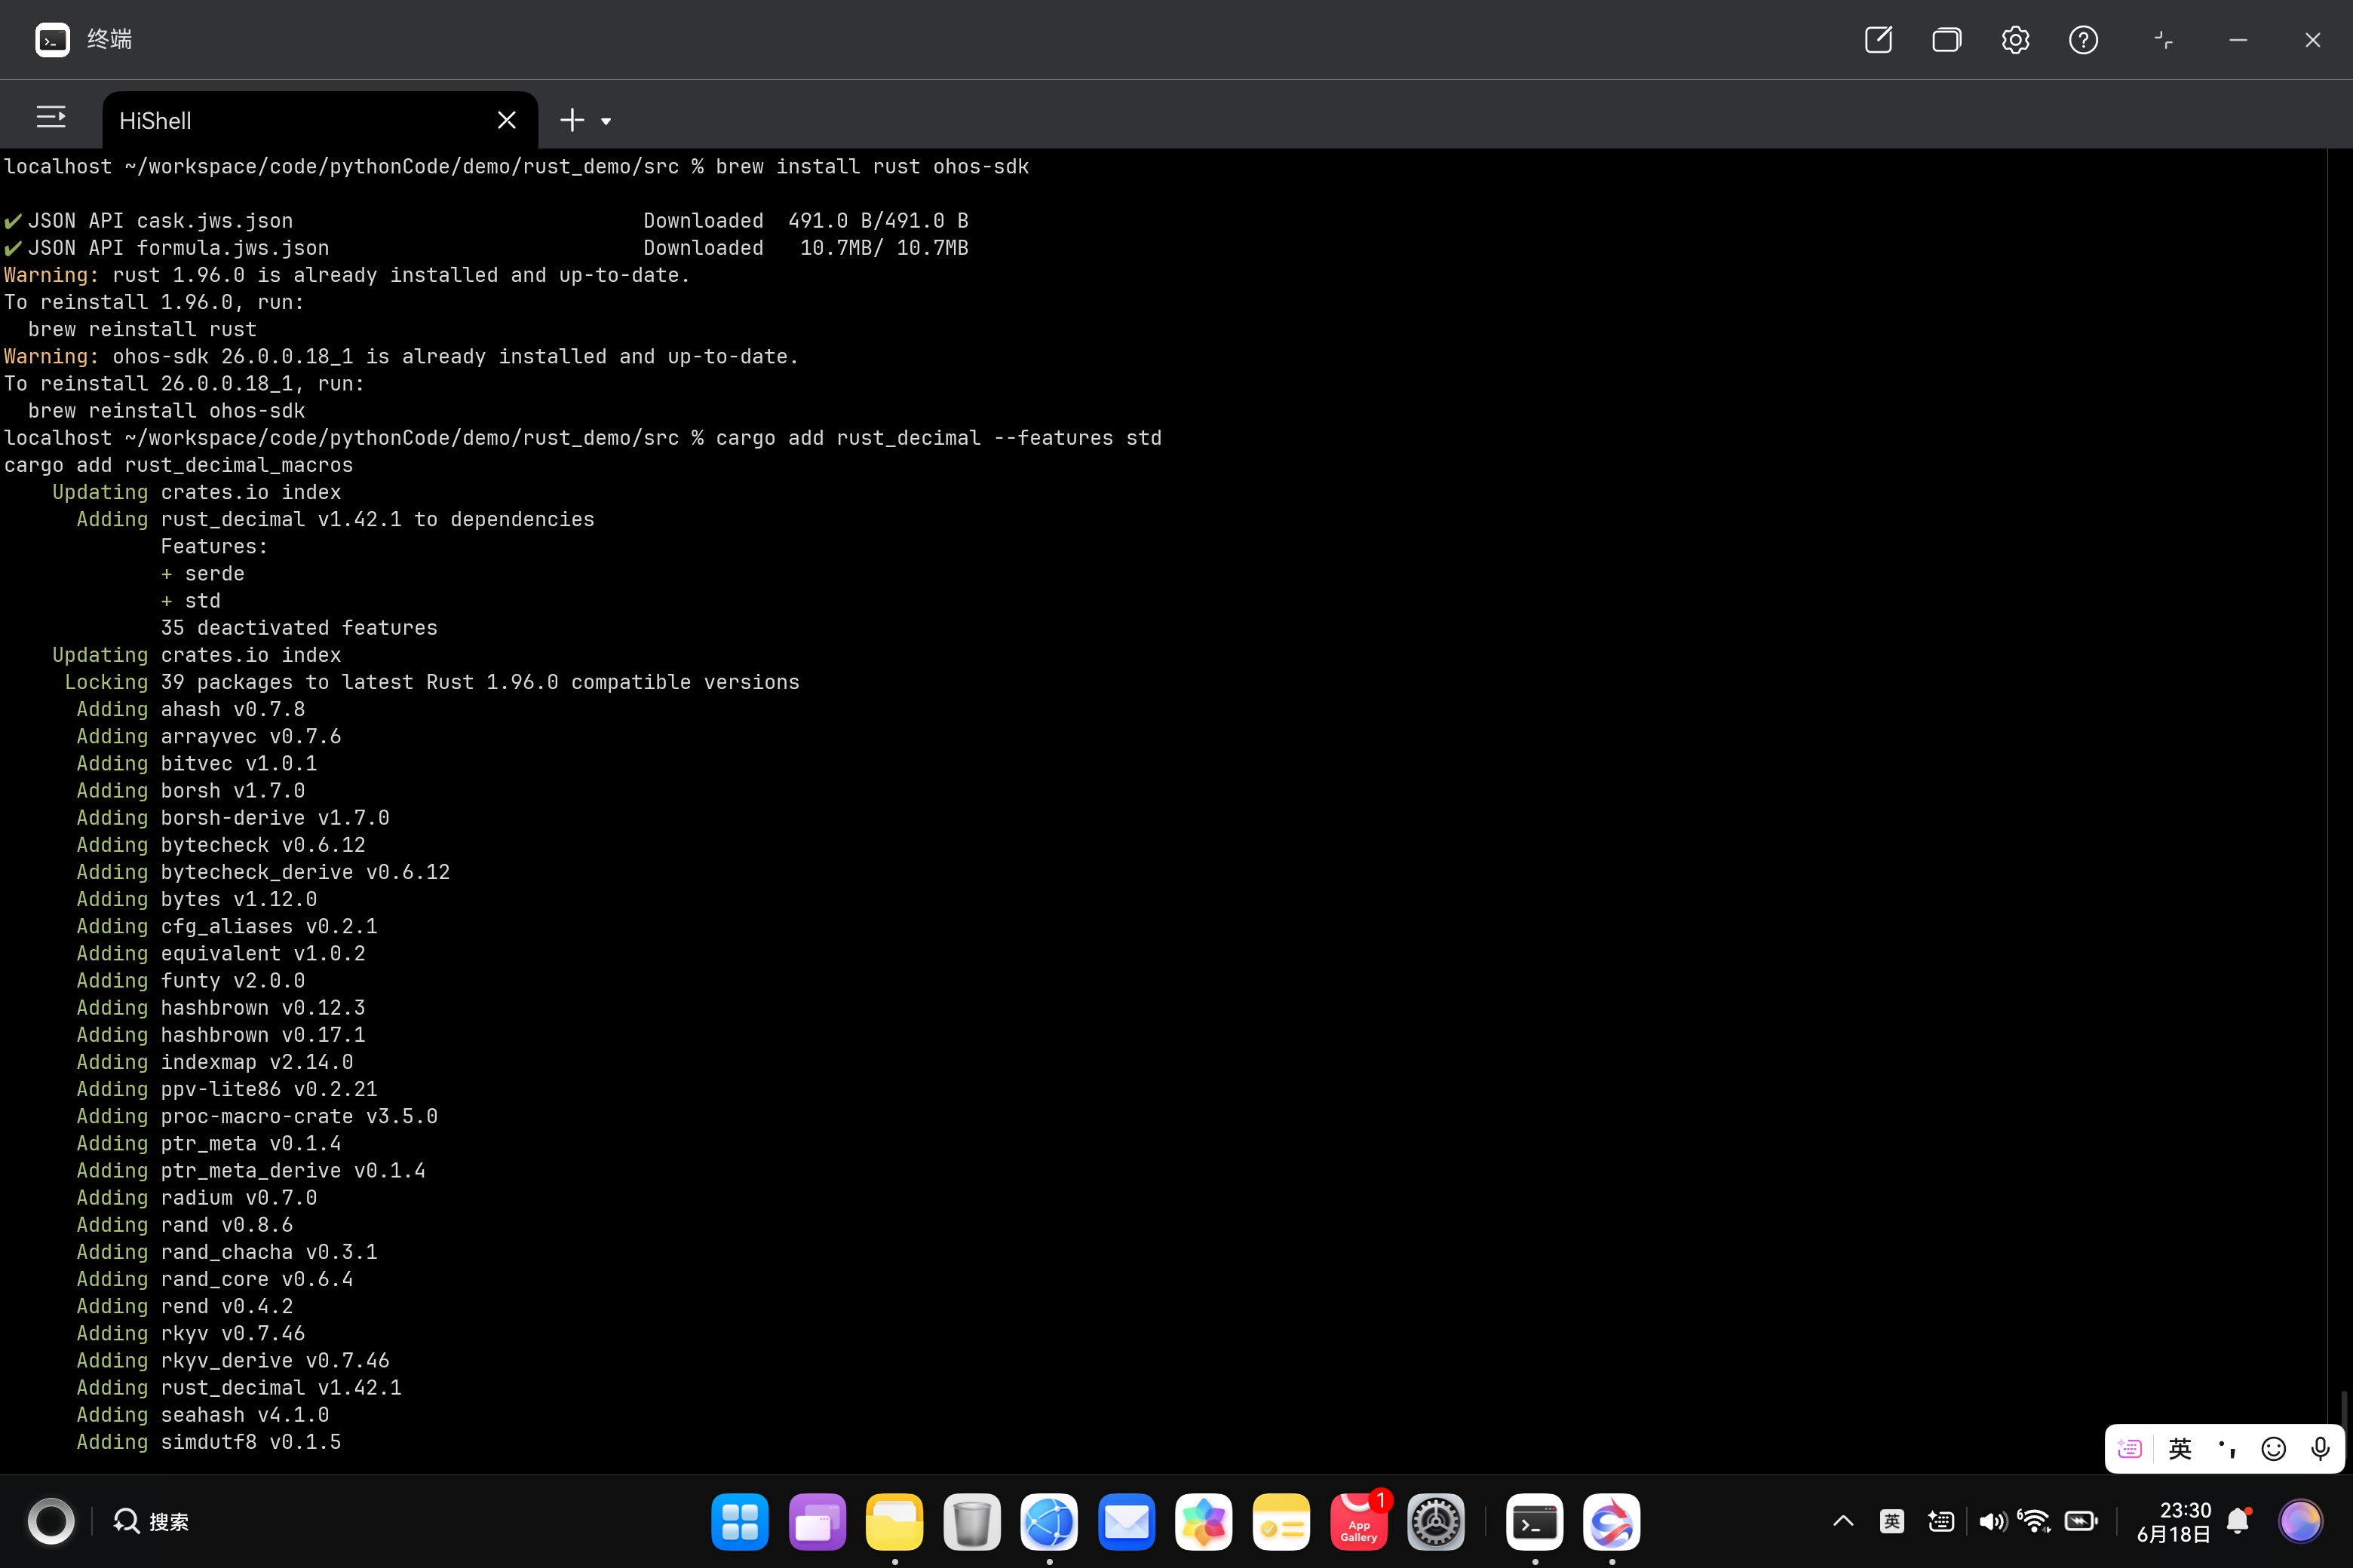Click the 'brew reinstall rust' line
The height and width of the screenshot is (1568, 2353).
[x=142, y=329]
